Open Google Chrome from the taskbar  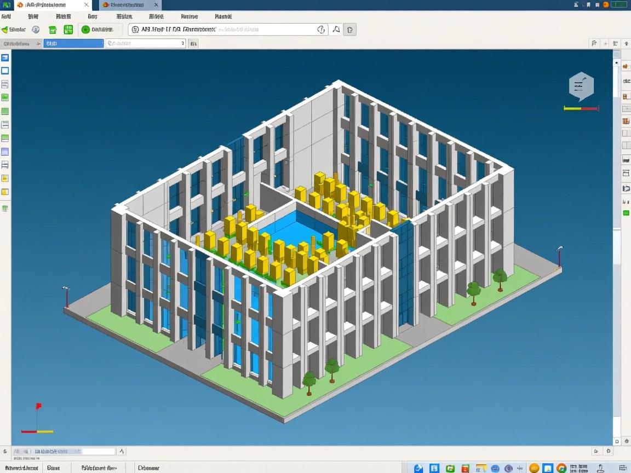pyautogui.click(x=561, y=468)
